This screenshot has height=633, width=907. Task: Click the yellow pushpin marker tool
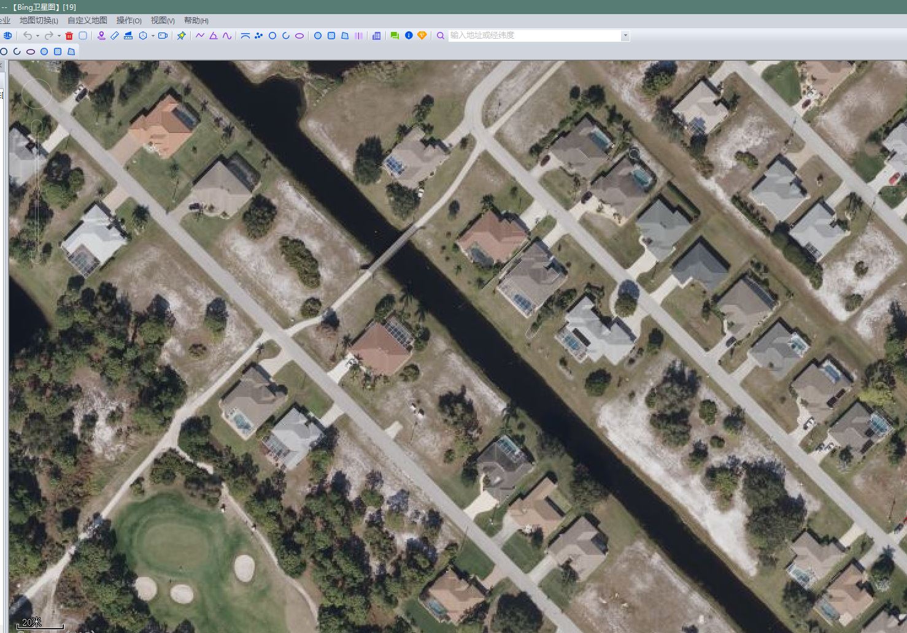(x=181, y=36)
